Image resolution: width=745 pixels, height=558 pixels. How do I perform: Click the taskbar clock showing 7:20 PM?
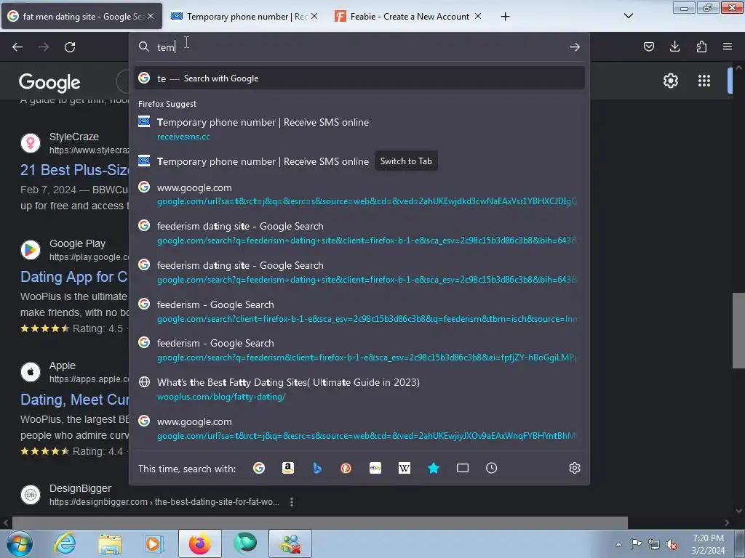(x=708, y=544)
